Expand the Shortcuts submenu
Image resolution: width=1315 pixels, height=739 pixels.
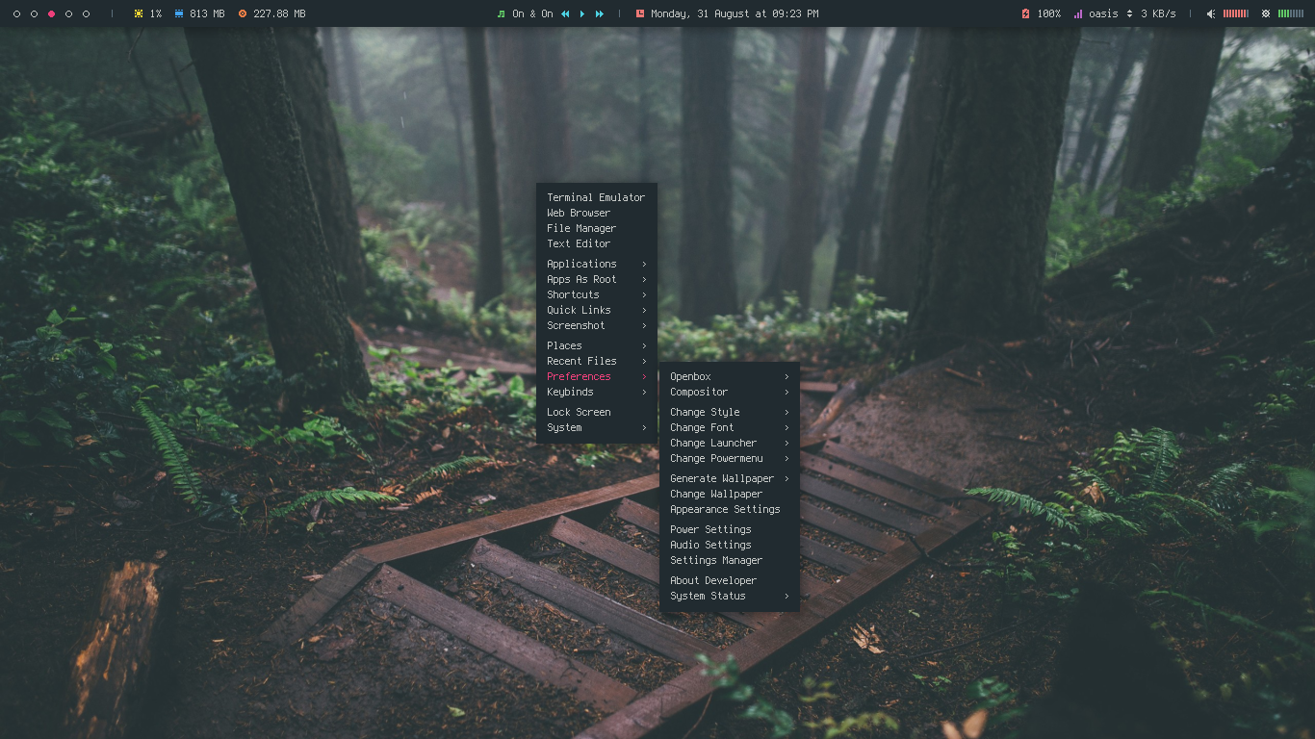(x=597, y=294)
